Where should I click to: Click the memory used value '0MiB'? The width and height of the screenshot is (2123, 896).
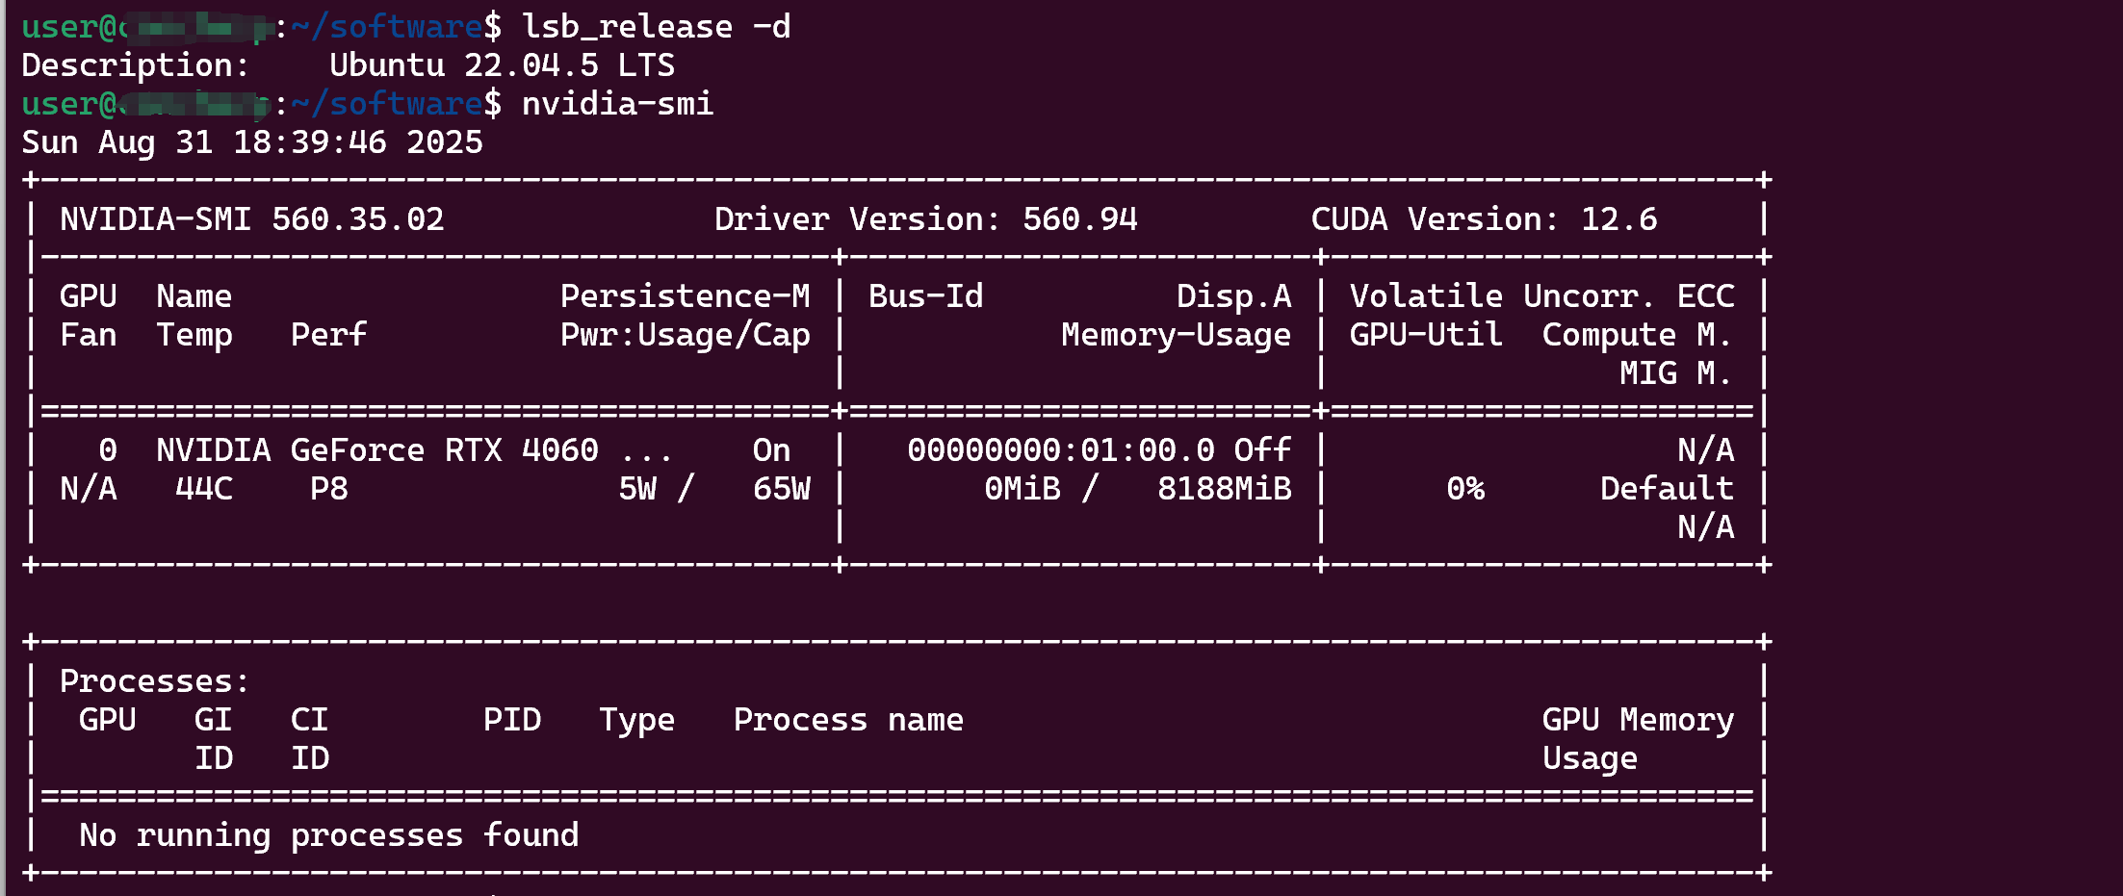click(x=1022, y=489)
